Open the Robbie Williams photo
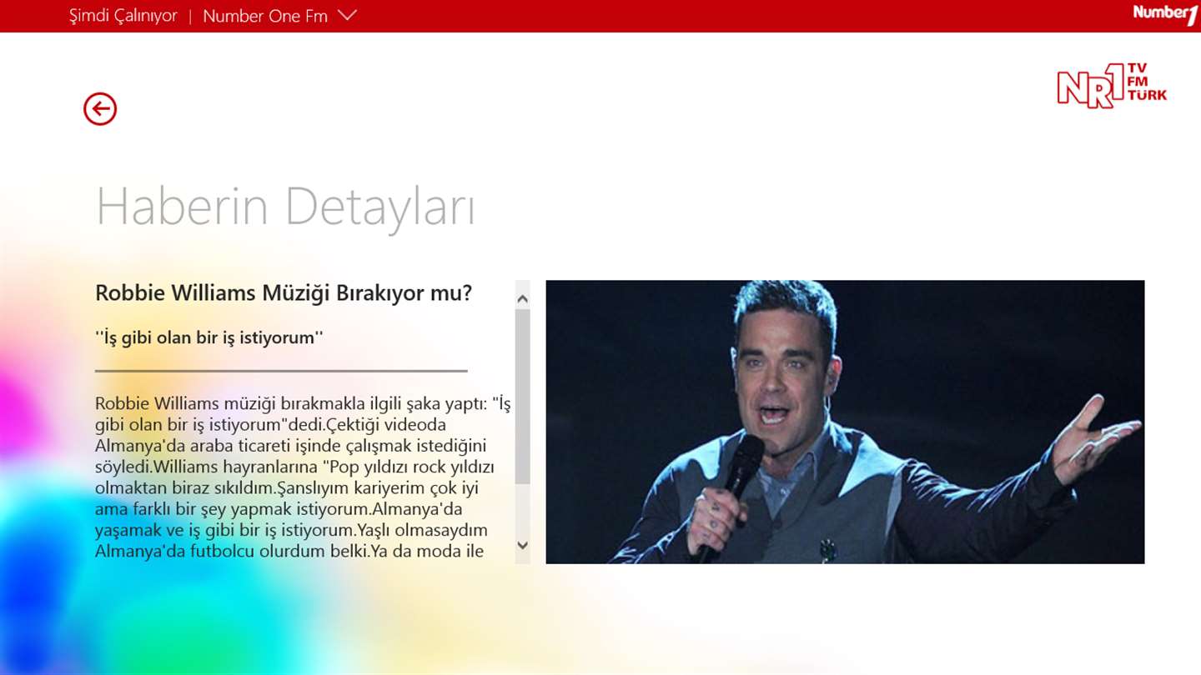The width and height of the screenshot is (1201, 675). pyautogui.click(x=845, y=422)
